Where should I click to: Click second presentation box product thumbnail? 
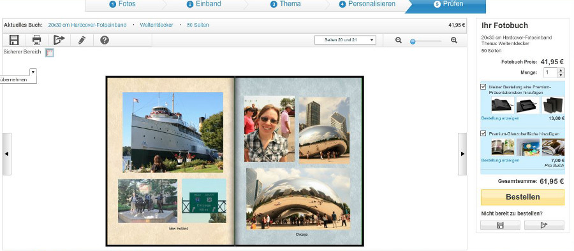point(528,105)
